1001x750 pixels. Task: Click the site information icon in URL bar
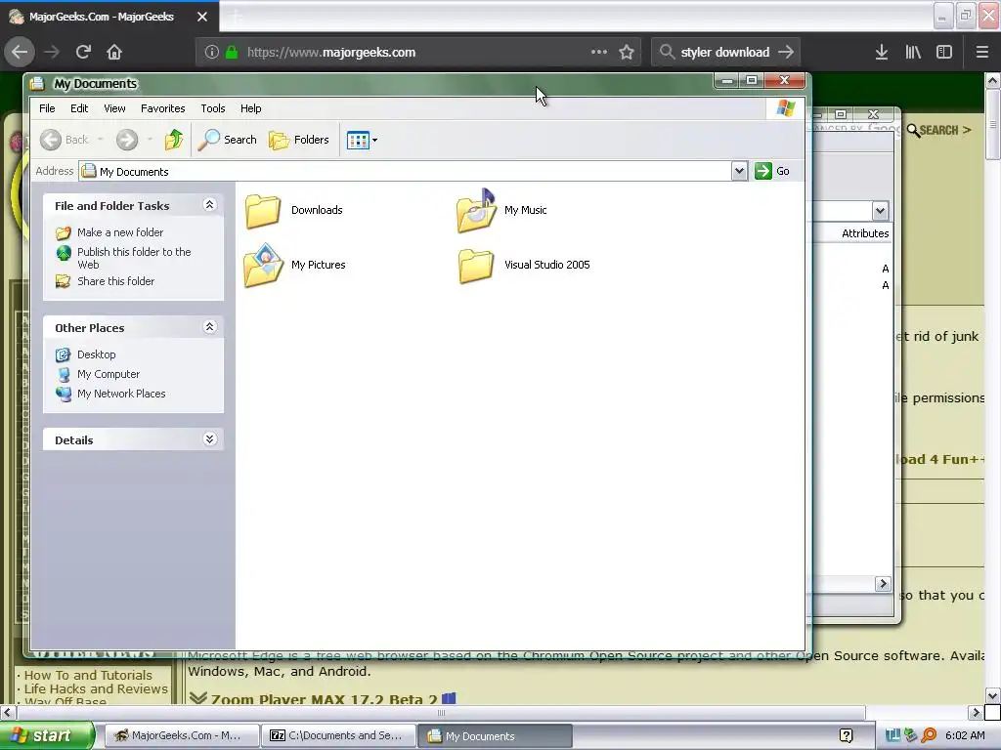tap(212, 52)
